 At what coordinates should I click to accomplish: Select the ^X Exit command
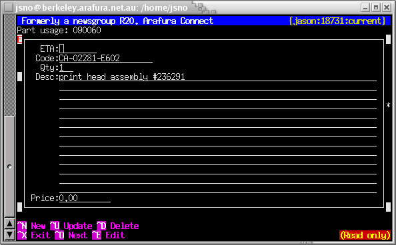coord(33,235)
